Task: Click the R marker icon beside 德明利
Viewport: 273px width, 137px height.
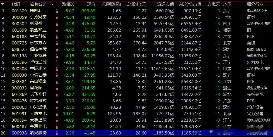Action: click(57, 12)
